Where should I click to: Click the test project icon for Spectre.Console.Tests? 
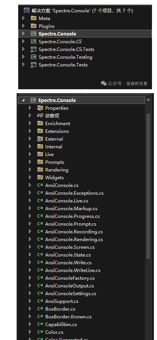(x=33, y=65)
